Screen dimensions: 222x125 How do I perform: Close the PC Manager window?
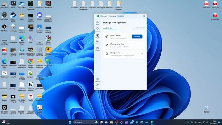click(144, 16)
